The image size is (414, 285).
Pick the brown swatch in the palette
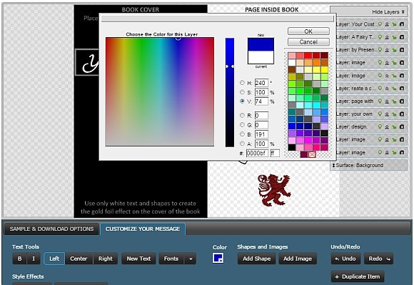pos(292,69)
